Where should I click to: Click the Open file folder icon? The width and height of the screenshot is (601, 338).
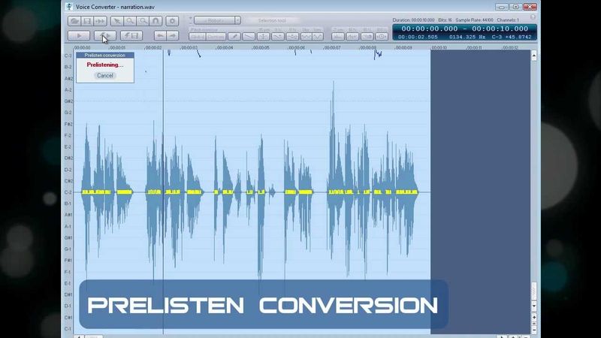74,21
